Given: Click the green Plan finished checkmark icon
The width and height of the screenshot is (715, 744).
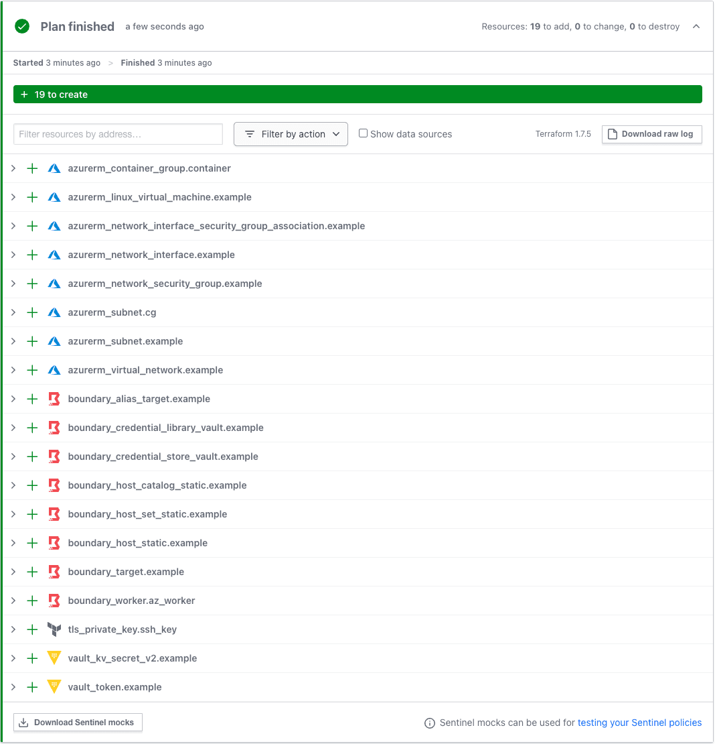Looking at the screenshot, I should click(22, 27).
